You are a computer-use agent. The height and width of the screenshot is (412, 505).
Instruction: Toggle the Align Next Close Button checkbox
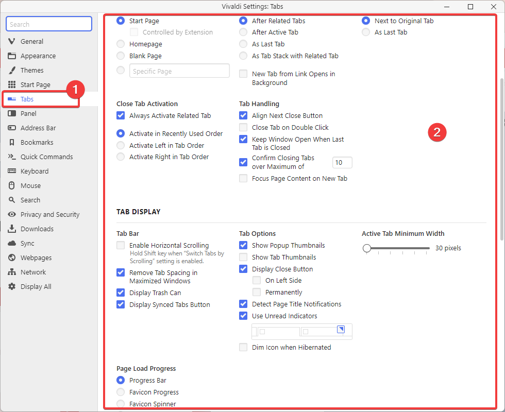coord(243,115)
